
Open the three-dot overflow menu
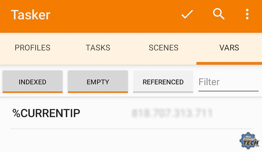tap(247, 14)
